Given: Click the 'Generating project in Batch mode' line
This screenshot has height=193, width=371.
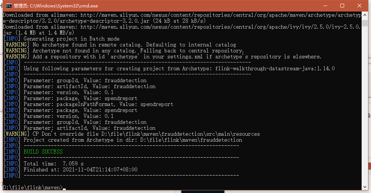Looking at the screenshot, I should (x=71, y=39).
